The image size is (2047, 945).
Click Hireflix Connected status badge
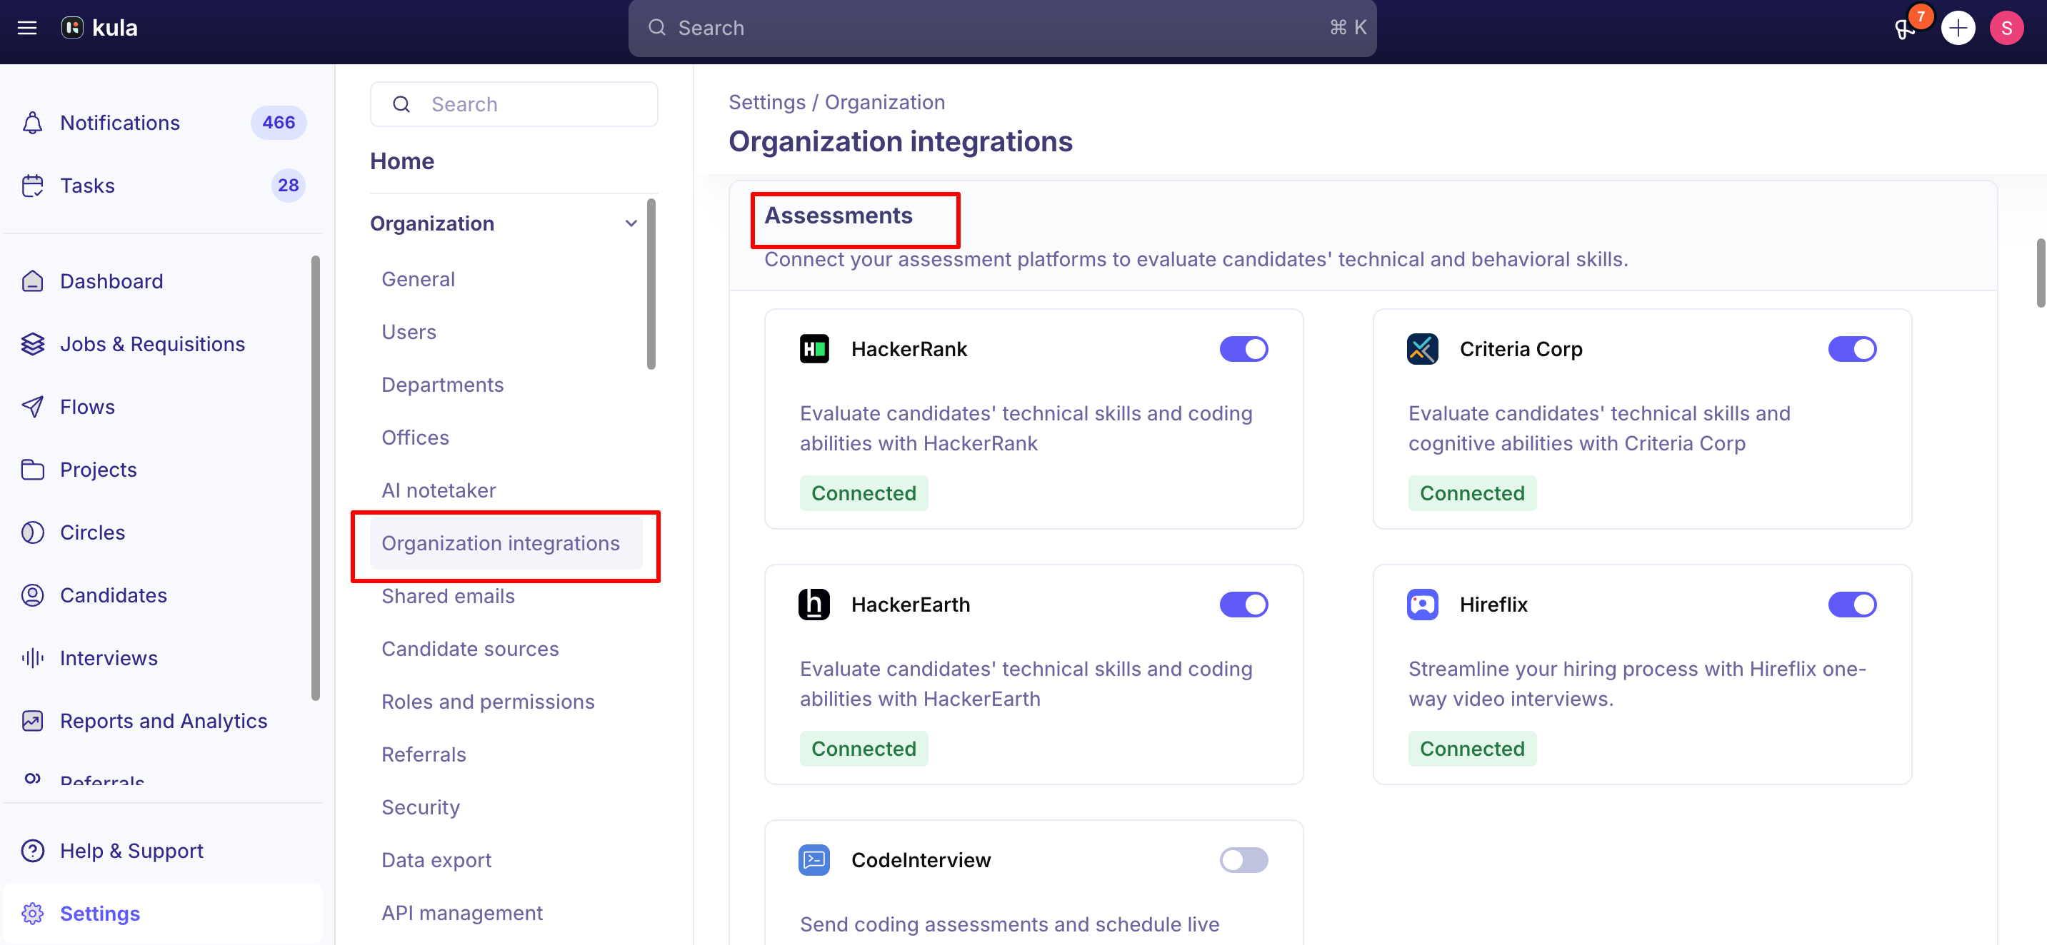[1471, 749]
